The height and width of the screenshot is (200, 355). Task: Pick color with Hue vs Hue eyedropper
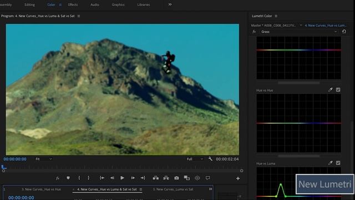[x=331, y=90]
